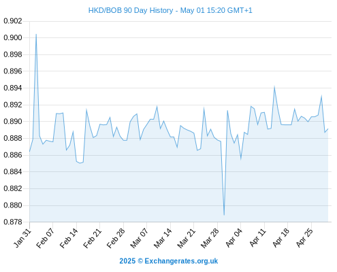Select the Mar 14 x-axis date label
Screen dimensions: 337x272
pos(163,238)
